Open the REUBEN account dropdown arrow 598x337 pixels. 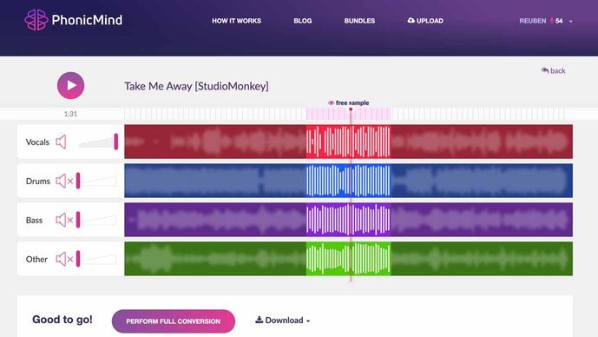pyautogui.click(x=571, y=22)
